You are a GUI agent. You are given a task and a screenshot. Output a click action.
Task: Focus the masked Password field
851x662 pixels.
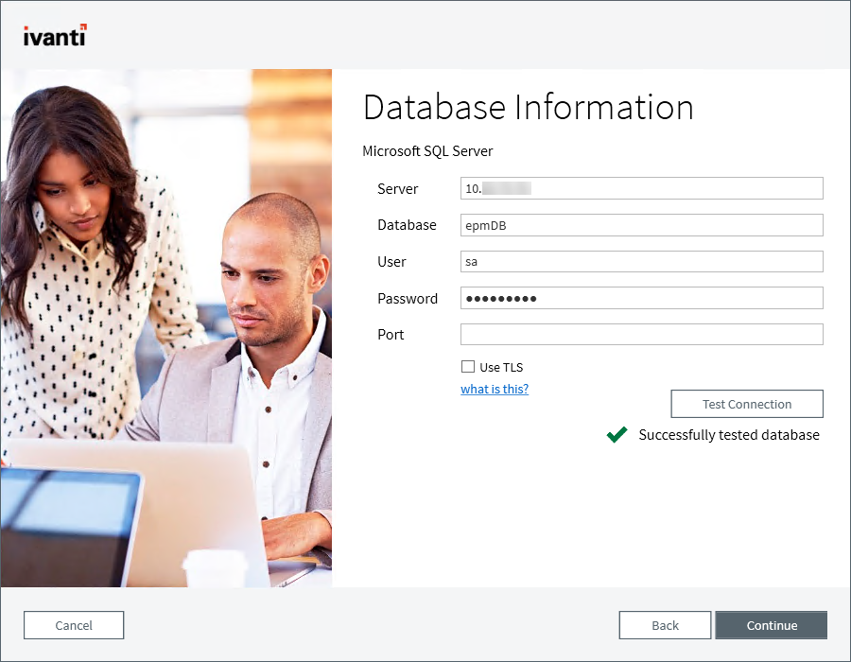pyautogui.click(x=641, y=298)
